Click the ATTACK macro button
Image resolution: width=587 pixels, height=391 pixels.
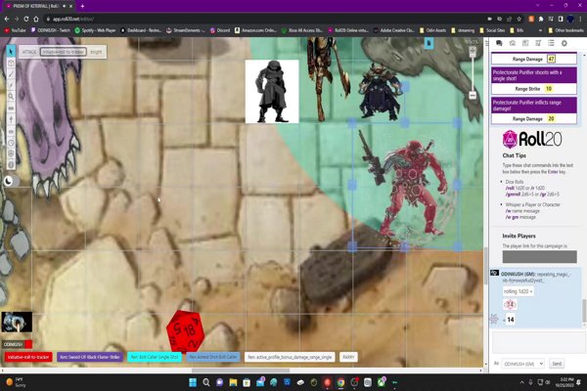[29, 52]
